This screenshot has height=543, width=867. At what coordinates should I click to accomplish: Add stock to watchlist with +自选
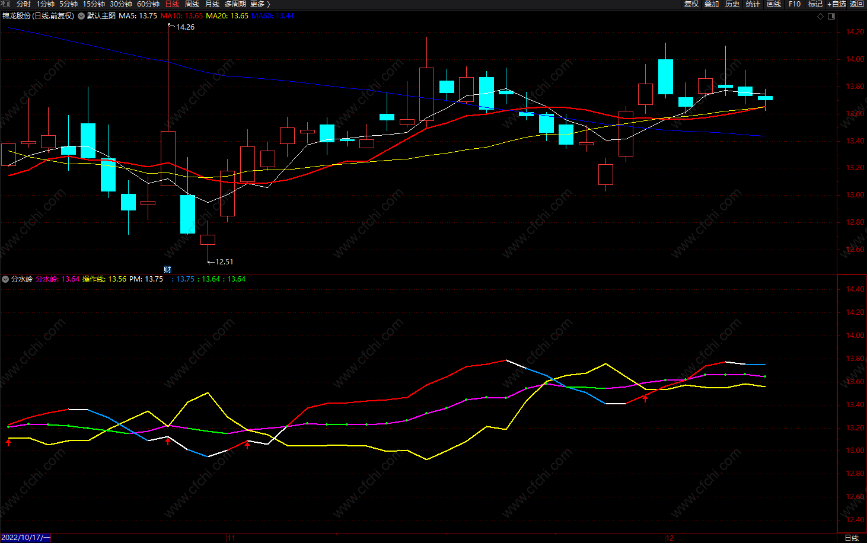click(x=837, y=4)
